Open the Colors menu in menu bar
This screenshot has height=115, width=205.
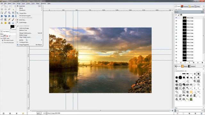[28, 4]
